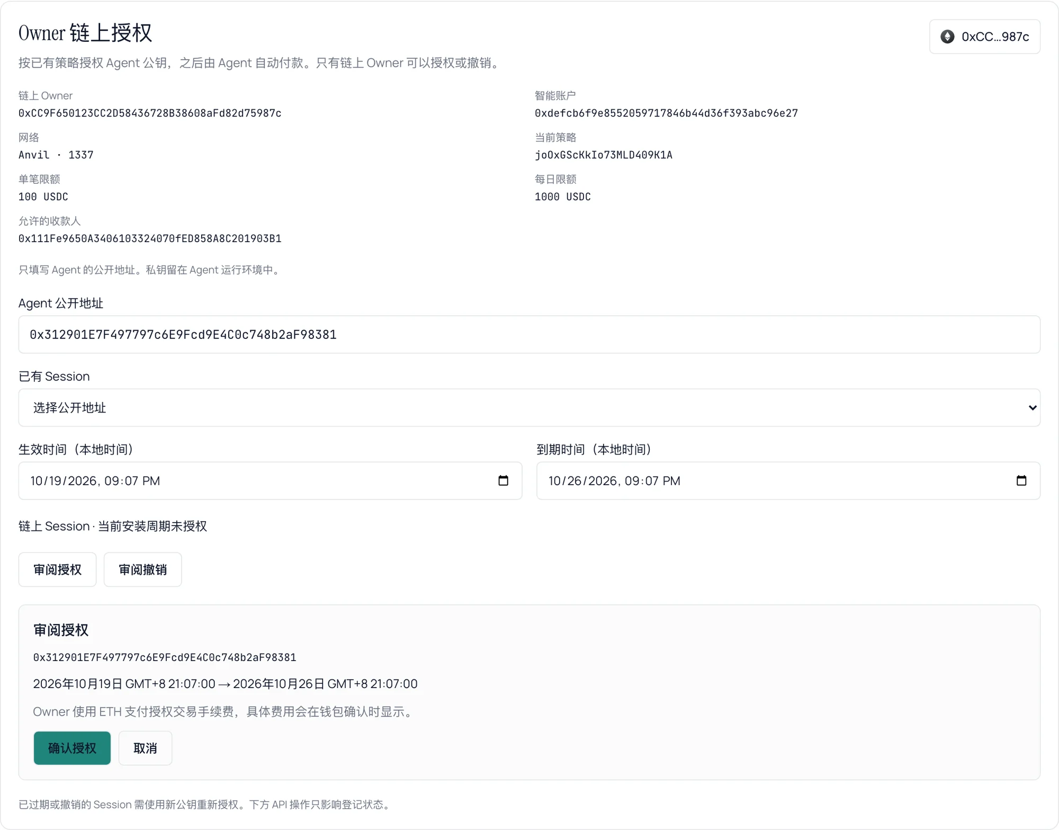This screenshot has height=830, width=1059.
Task: Cancel the review with 取消 button
Action: [145, 748]
